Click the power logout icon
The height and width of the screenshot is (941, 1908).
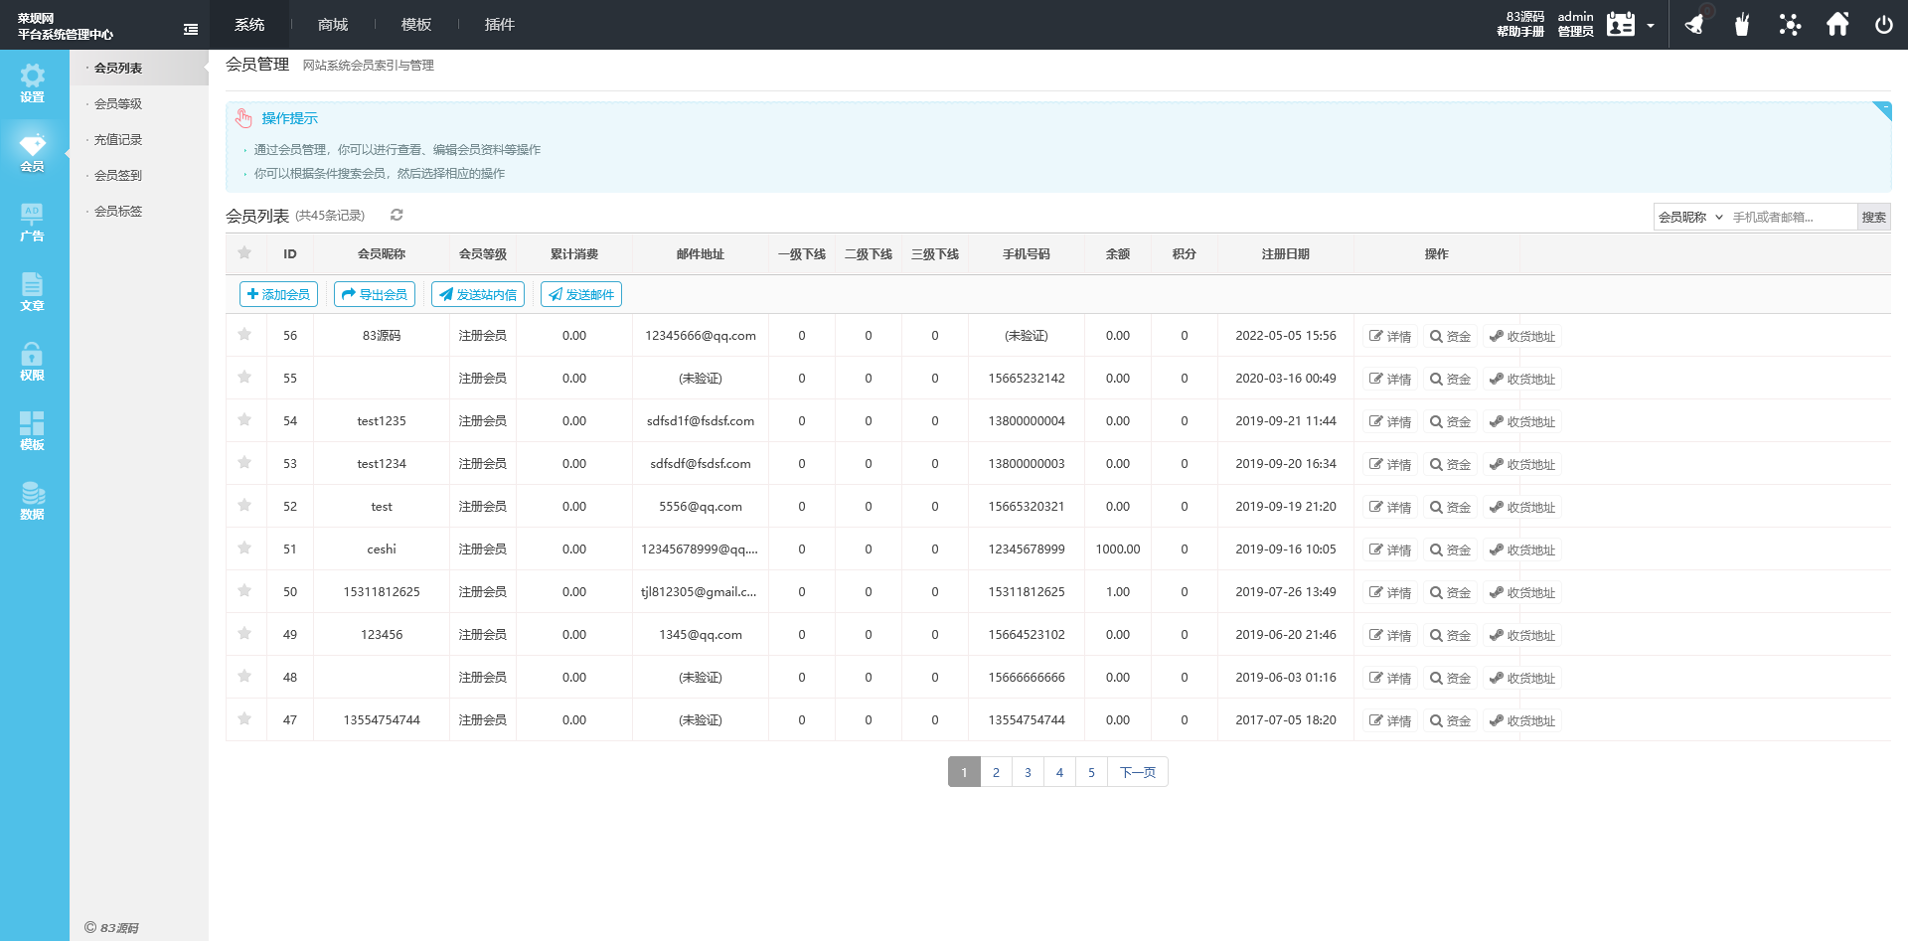coord(1884,24)
